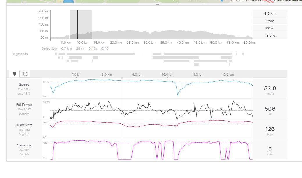
Task: Click the Max 1,137 power stat
Action: 24,110
